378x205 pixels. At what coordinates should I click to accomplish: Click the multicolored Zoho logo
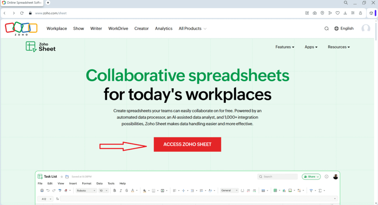[x=21, y=28]
